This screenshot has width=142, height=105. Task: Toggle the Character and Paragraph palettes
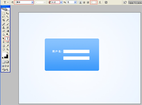[x=106, y=2]
